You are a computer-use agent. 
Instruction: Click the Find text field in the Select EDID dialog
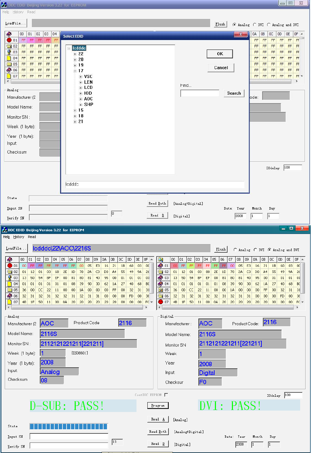point(200,93)
